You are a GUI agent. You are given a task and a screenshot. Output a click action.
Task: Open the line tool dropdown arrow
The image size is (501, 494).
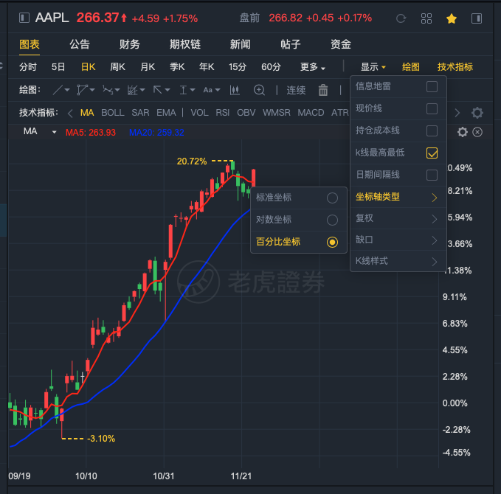(67, 90)
